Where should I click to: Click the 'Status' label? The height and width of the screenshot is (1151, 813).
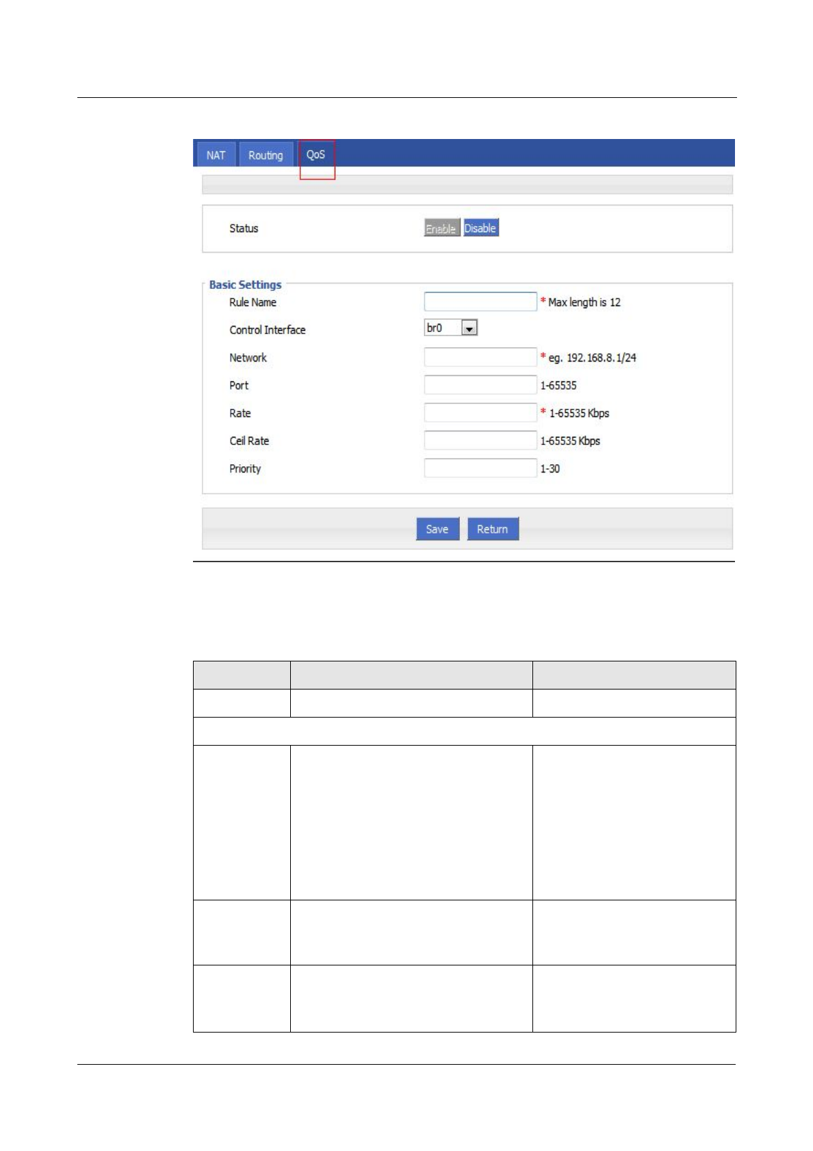point(244,229)
